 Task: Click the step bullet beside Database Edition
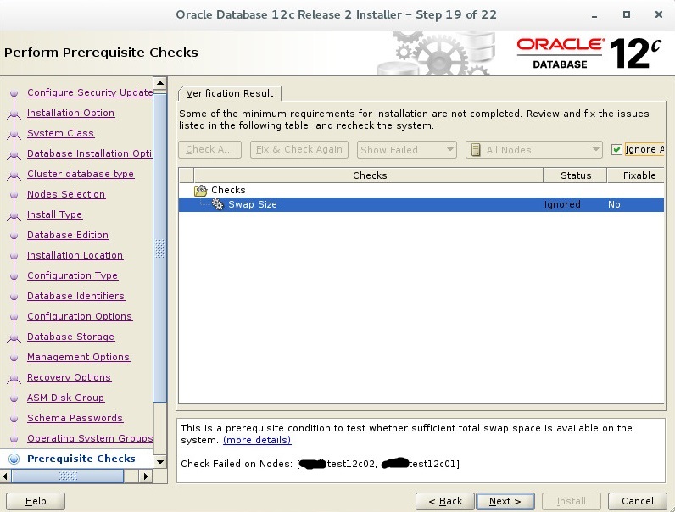pyautogui.click(x=14, y=236)
